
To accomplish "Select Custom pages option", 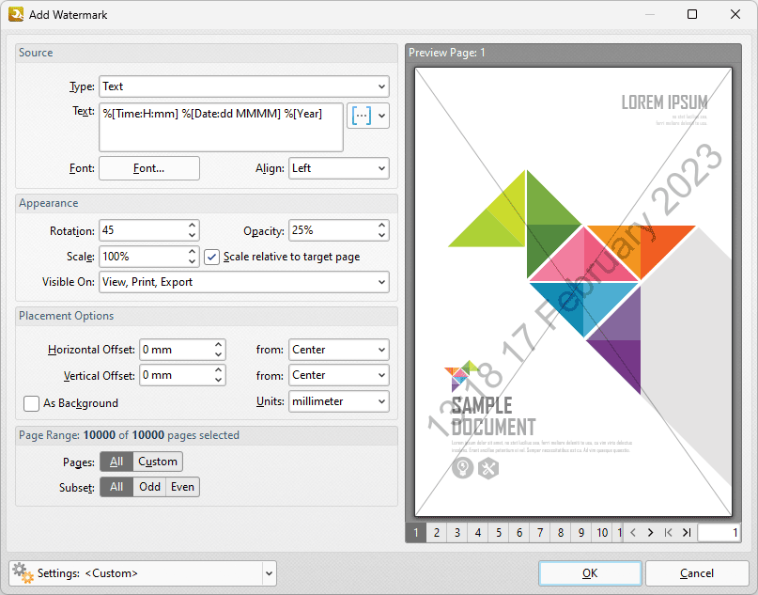I will pyautogui.click(x=158, y=462).
